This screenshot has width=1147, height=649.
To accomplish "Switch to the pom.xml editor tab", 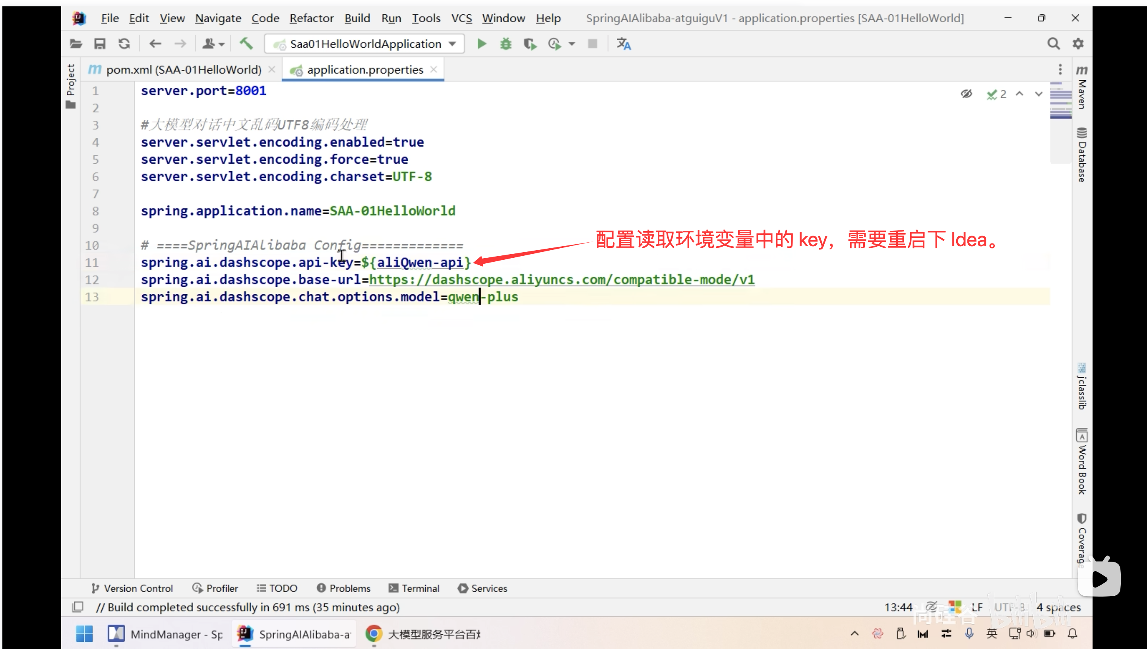I will [x=183, y=70].
